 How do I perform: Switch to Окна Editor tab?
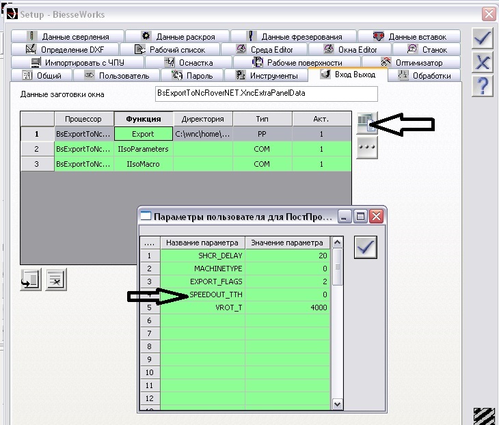(x=350, y=50)
